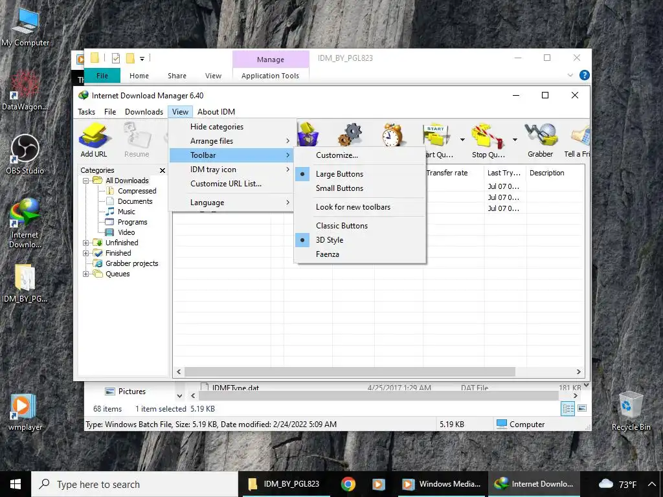
Task: Click the media player icon in the taskbar
Action: (378, 484)
